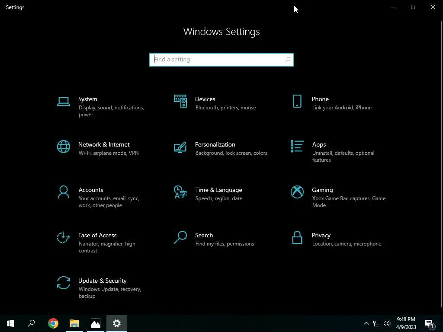443x332 pixels.
Task: Open Apps settings title
Action: [x=319, y=144]
